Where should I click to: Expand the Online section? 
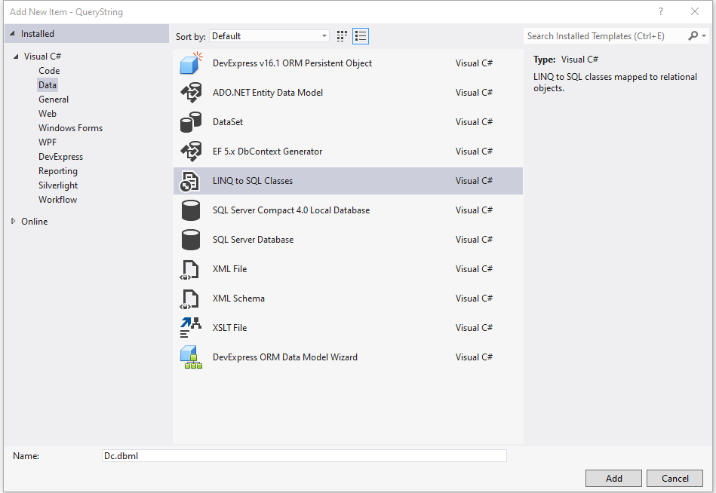tap(14, 221)
